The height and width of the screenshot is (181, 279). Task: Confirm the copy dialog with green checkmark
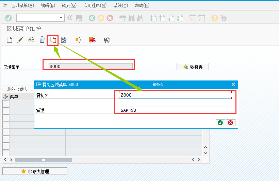click(x=220, y=123)
